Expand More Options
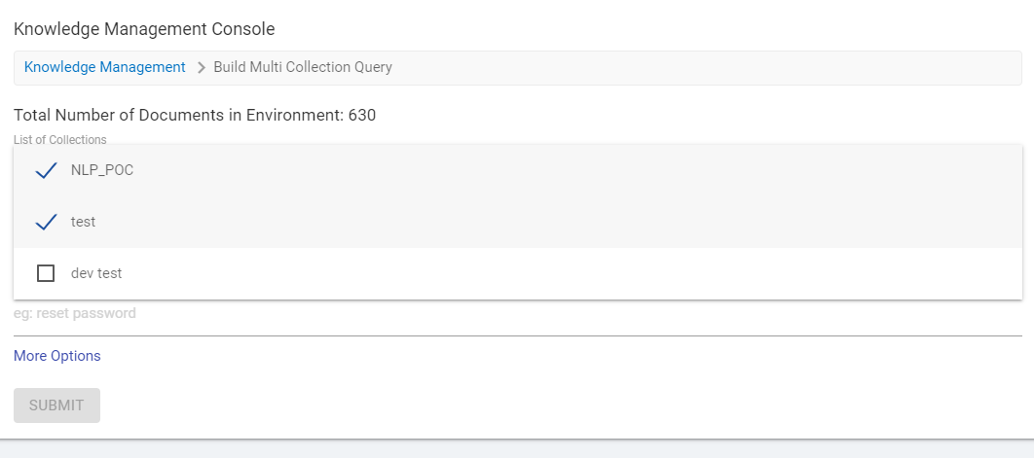This screenshot has height=458, width=1034. pyautogui.click(x=56, y=356)
